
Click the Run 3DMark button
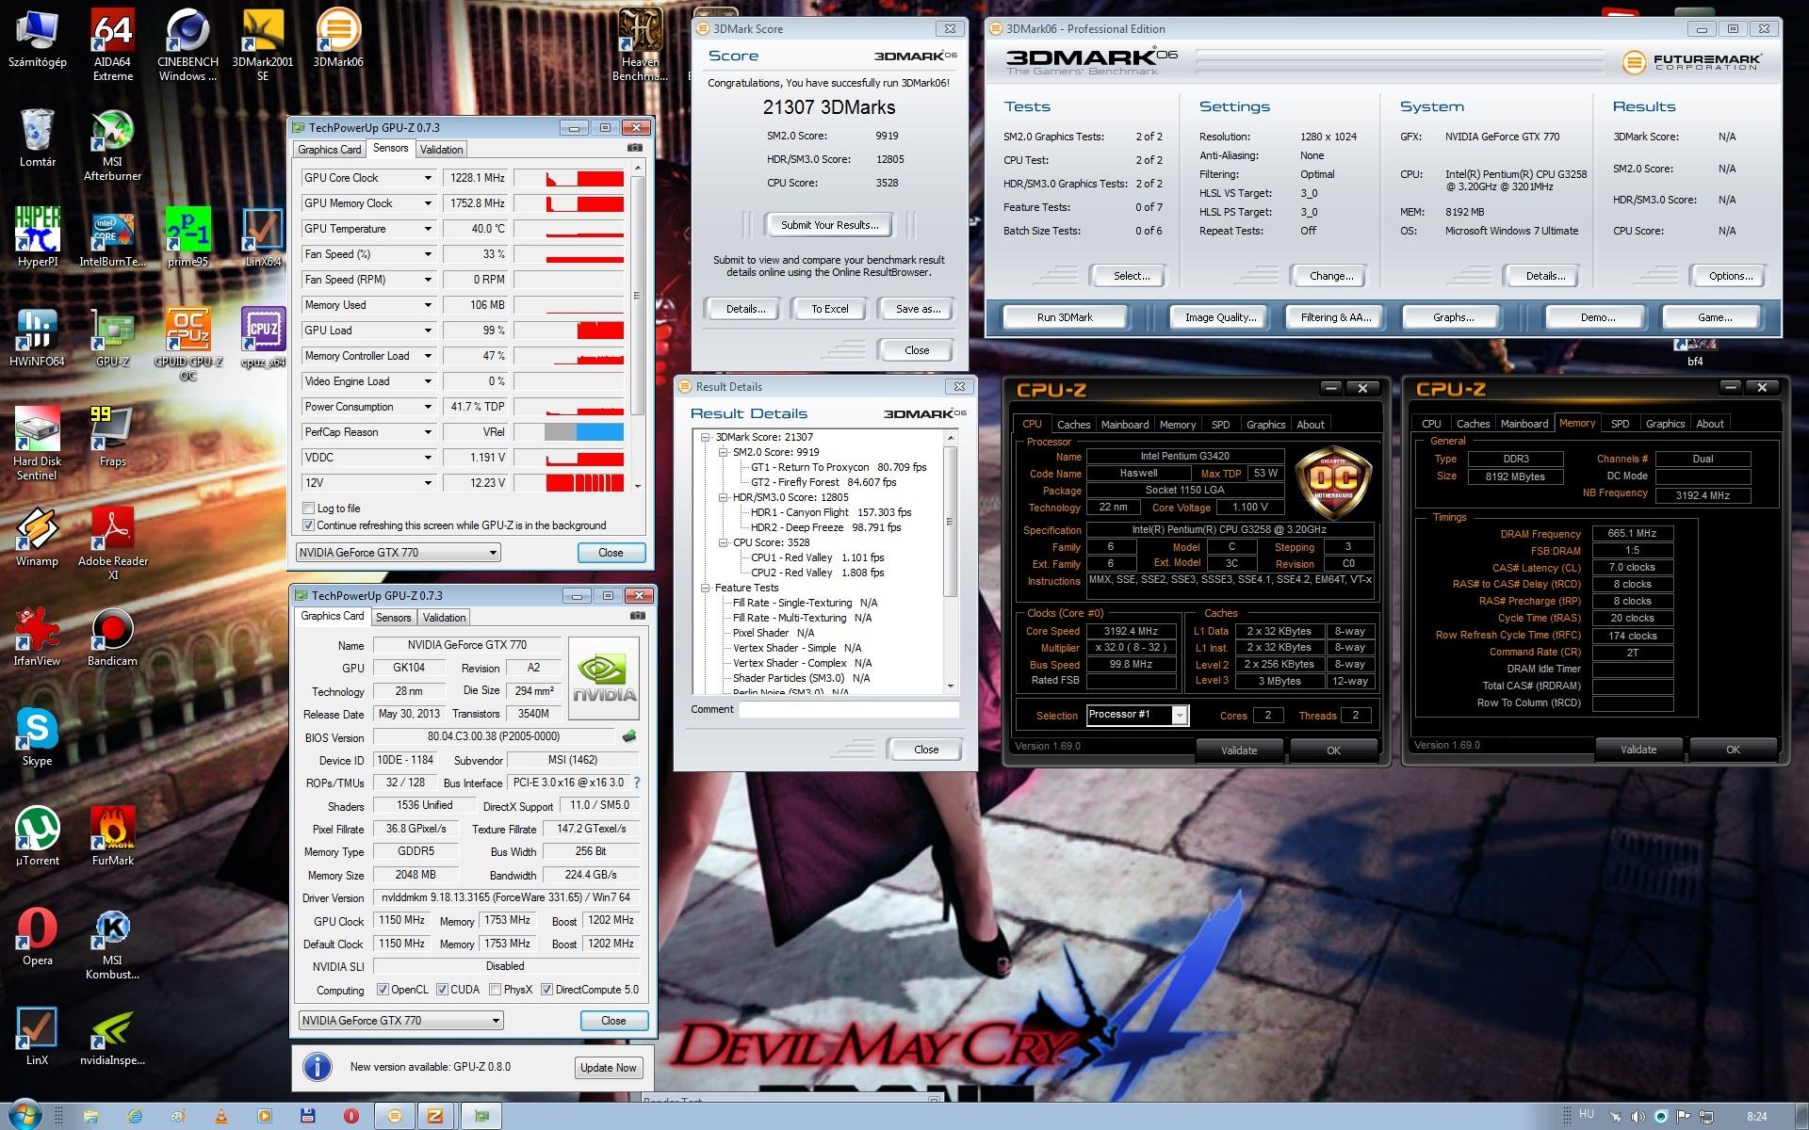tap(1065, 317)
